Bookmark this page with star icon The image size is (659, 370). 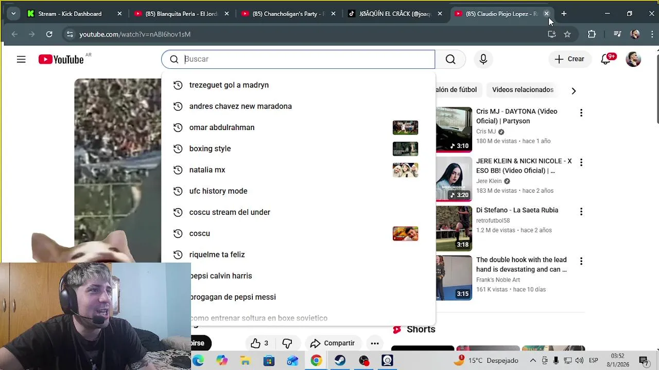[x=567, y=34]
